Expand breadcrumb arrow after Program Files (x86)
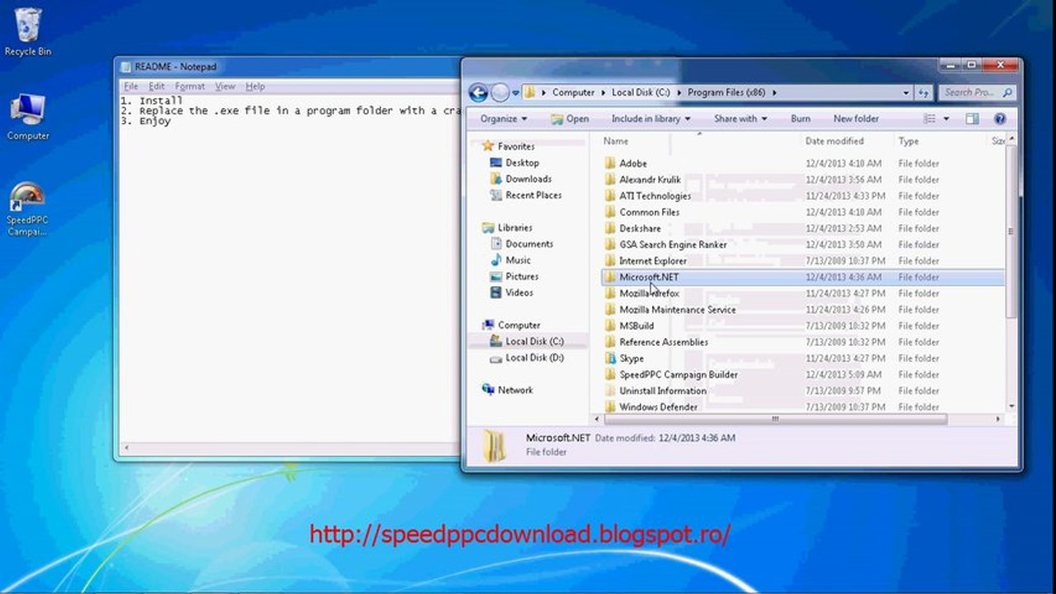The width and height of the screenshot is (1056, 594). coord(775,92)
